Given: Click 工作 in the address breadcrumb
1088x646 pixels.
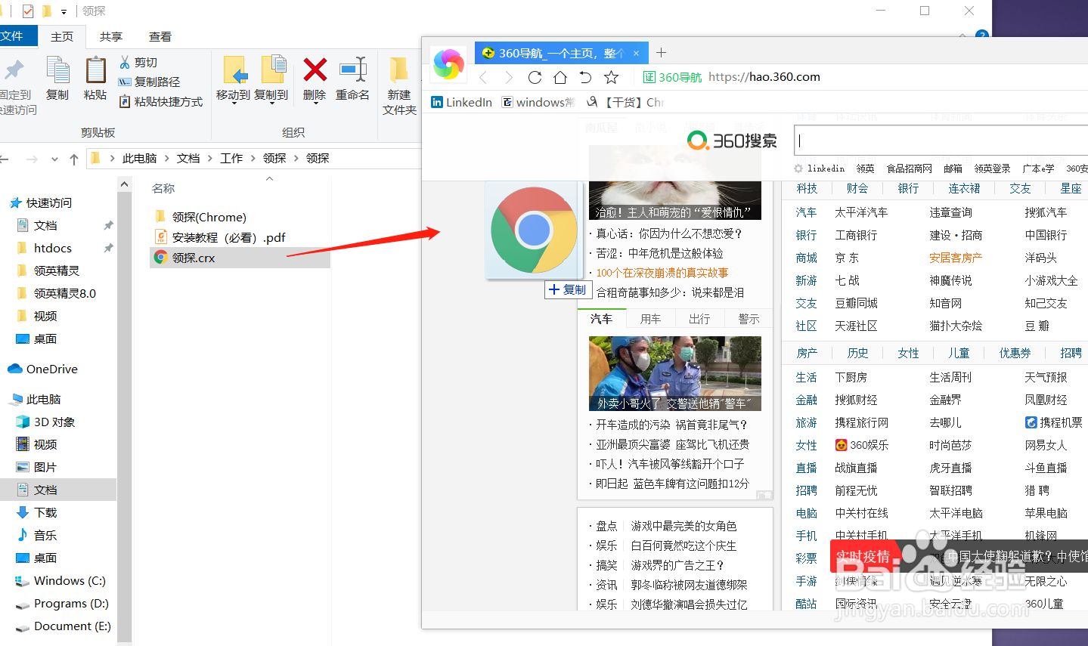Looking at the screenshot, I should pyautogui.click(x=231, y=159).
